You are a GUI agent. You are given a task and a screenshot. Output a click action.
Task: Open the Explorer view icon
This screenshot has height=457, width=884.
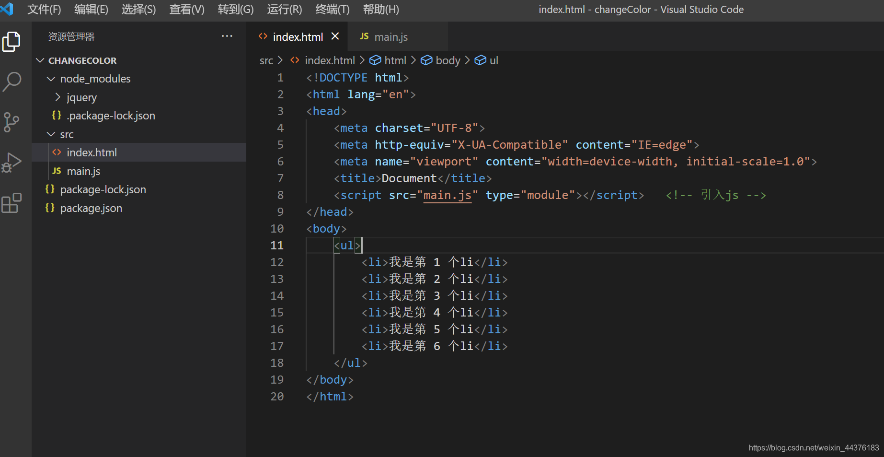[x=11, y=42]
